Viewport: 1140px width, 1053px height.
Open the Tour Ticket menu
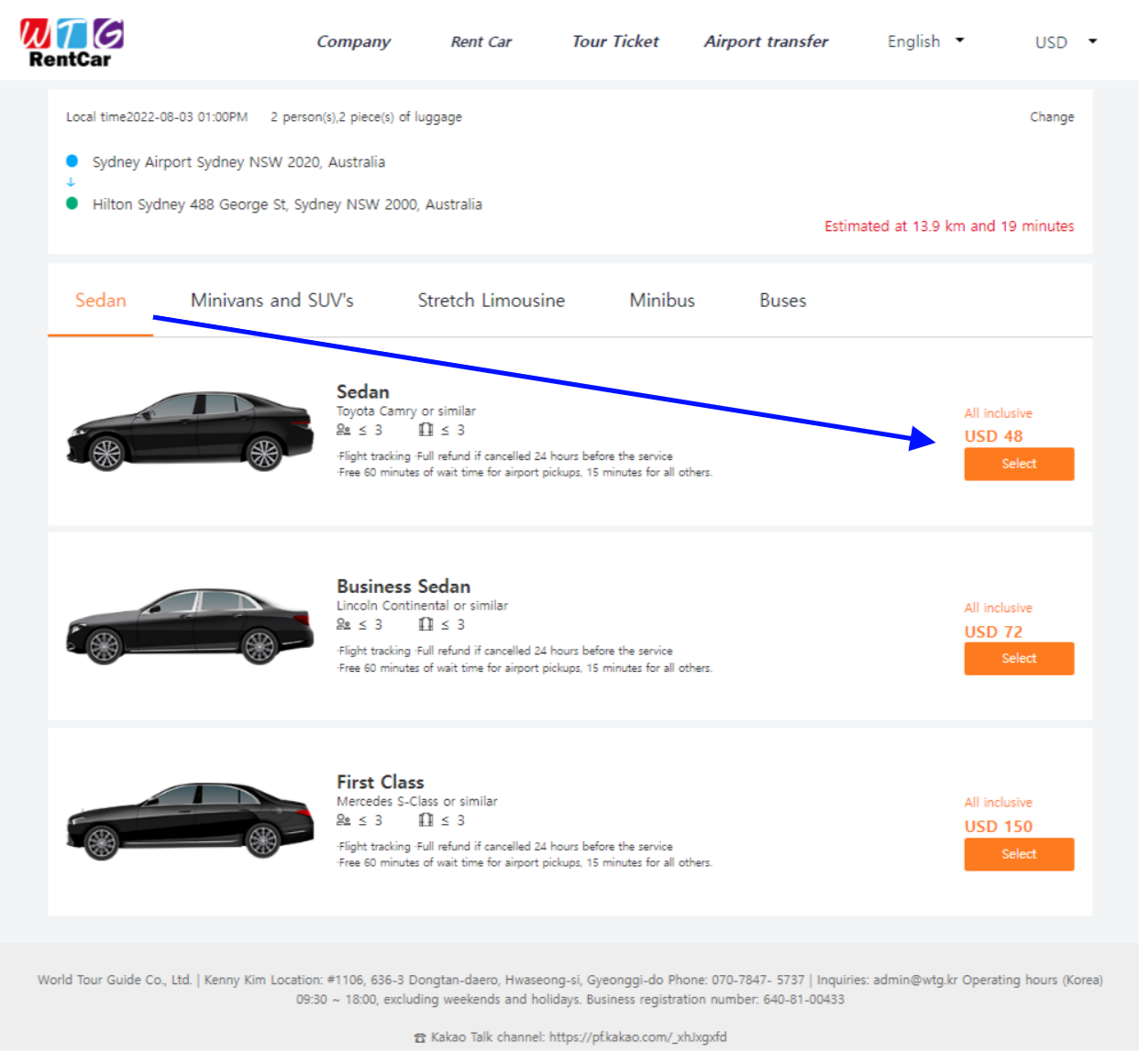pos(614,41)
